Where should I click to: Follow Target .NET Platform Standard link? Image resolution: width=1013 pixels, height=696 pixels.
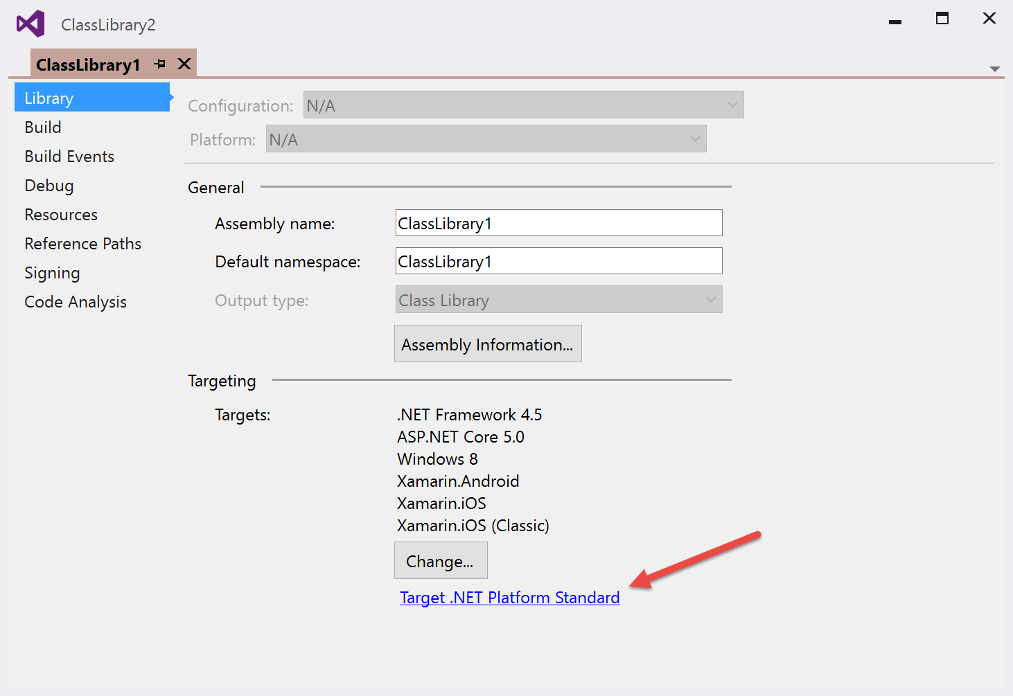[510, 598]
